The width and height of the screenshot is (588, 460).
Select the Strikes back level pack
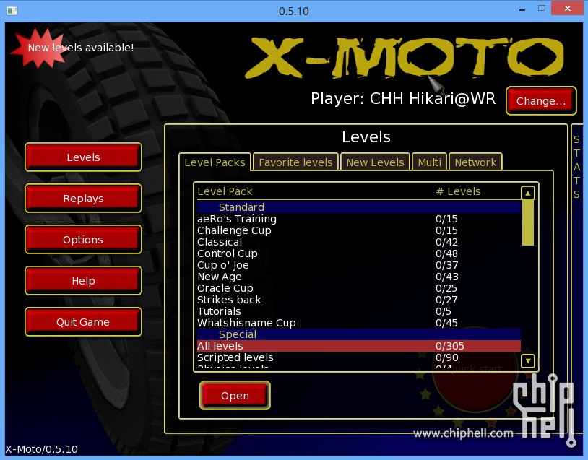click(359, 300)
